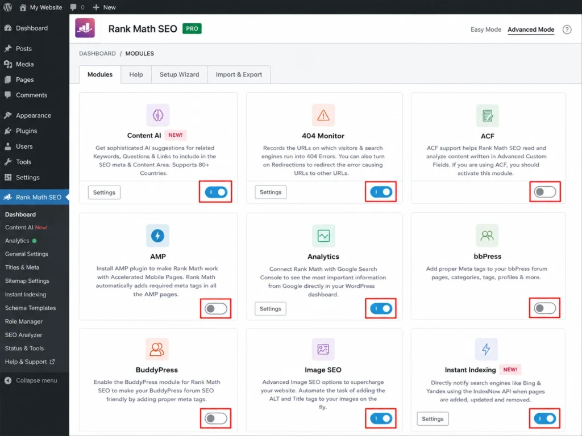Enable the bbPress module toggle

point(545,308)
